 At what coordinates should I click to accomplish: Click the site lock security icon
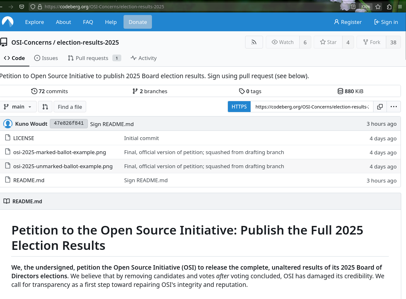point(40,6)
